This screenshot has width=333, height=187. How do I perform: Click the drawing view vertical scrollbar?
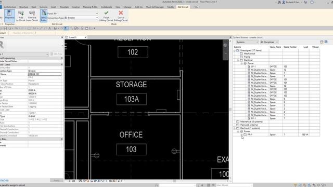point(230,109)
